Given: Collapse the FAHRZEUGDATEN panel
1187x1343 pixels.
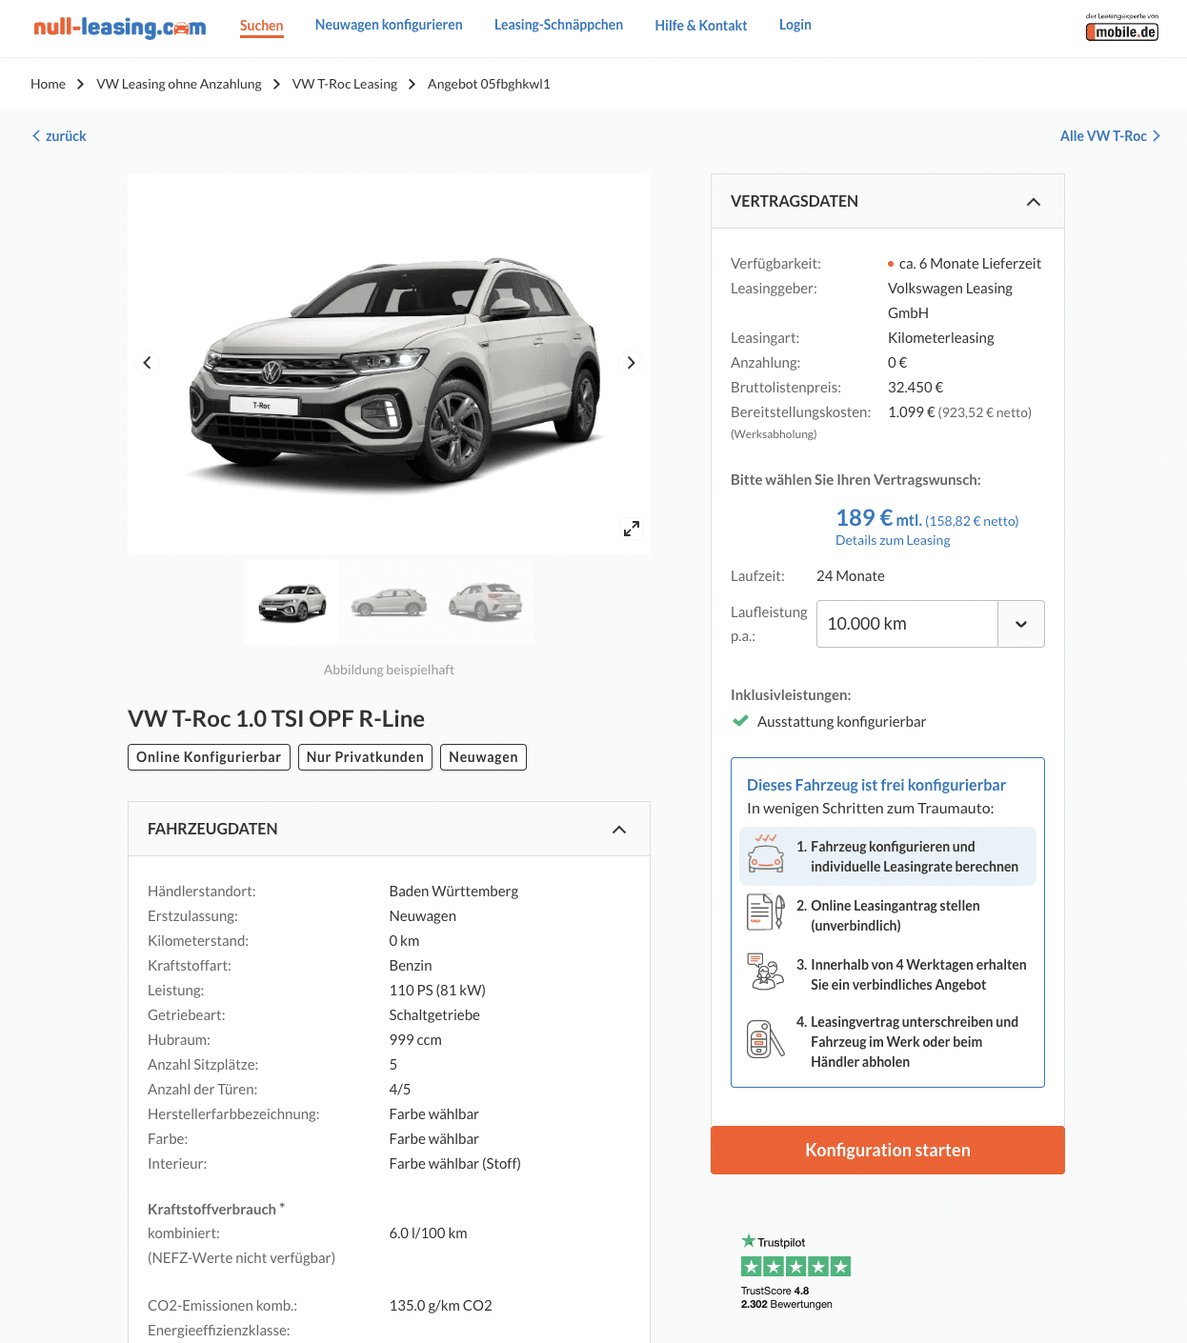Looking at the screenshot, I should (619, 830).
